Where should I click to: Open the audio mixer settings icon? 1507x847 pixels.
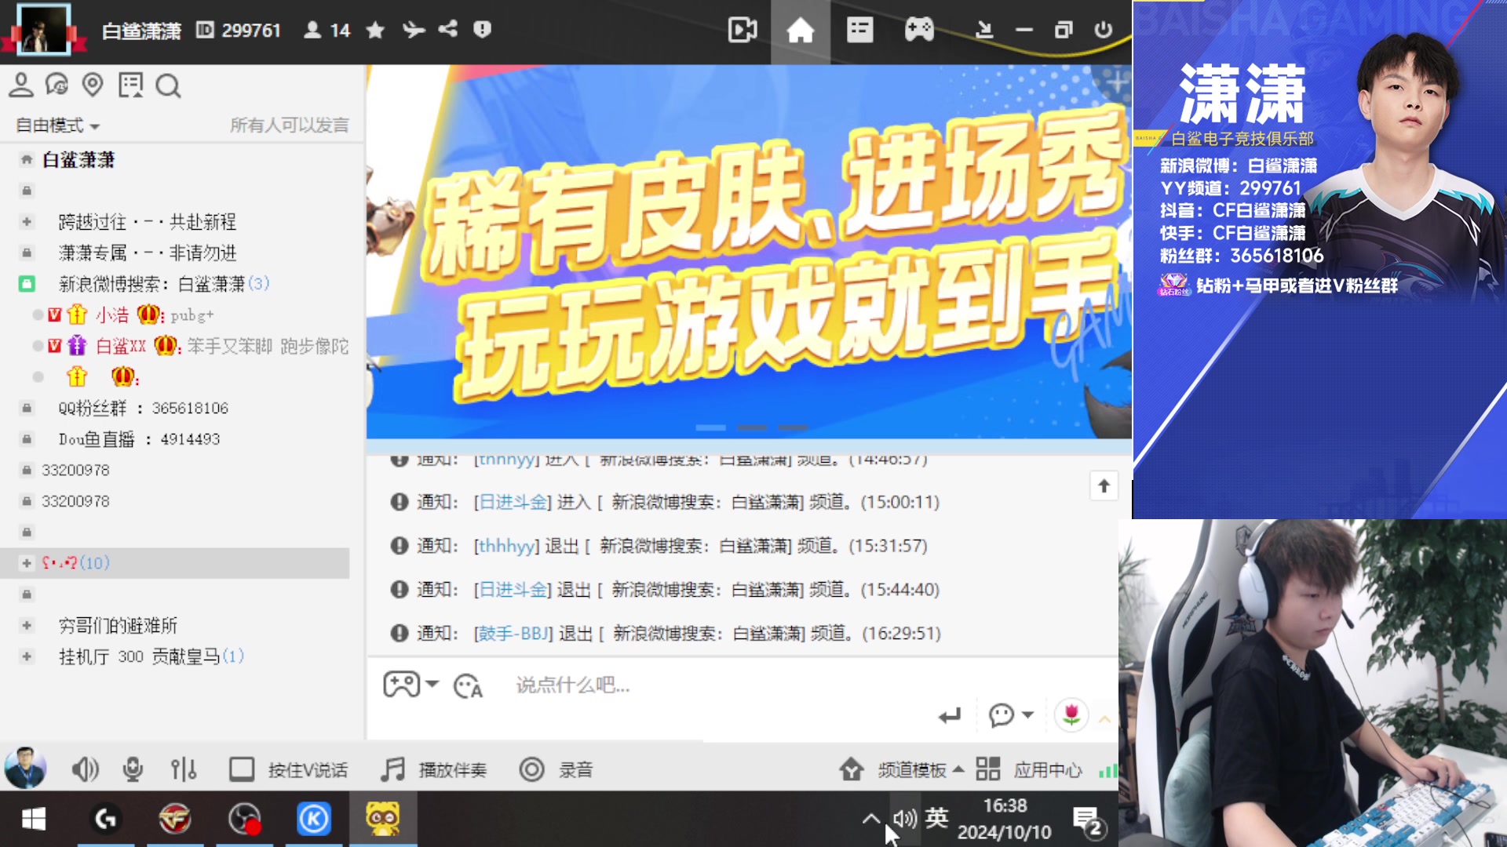click(184, 769)
